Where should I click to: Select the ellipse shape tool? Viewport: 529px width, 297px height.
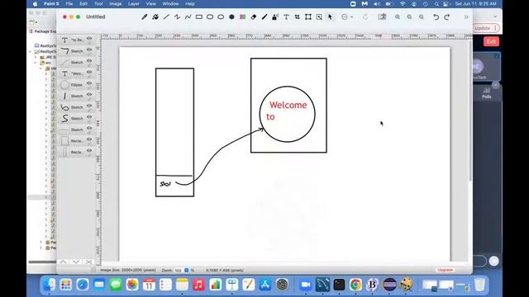221,16
